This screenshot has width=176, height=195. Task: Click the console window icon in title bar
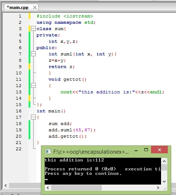click(x=48, y=151)
